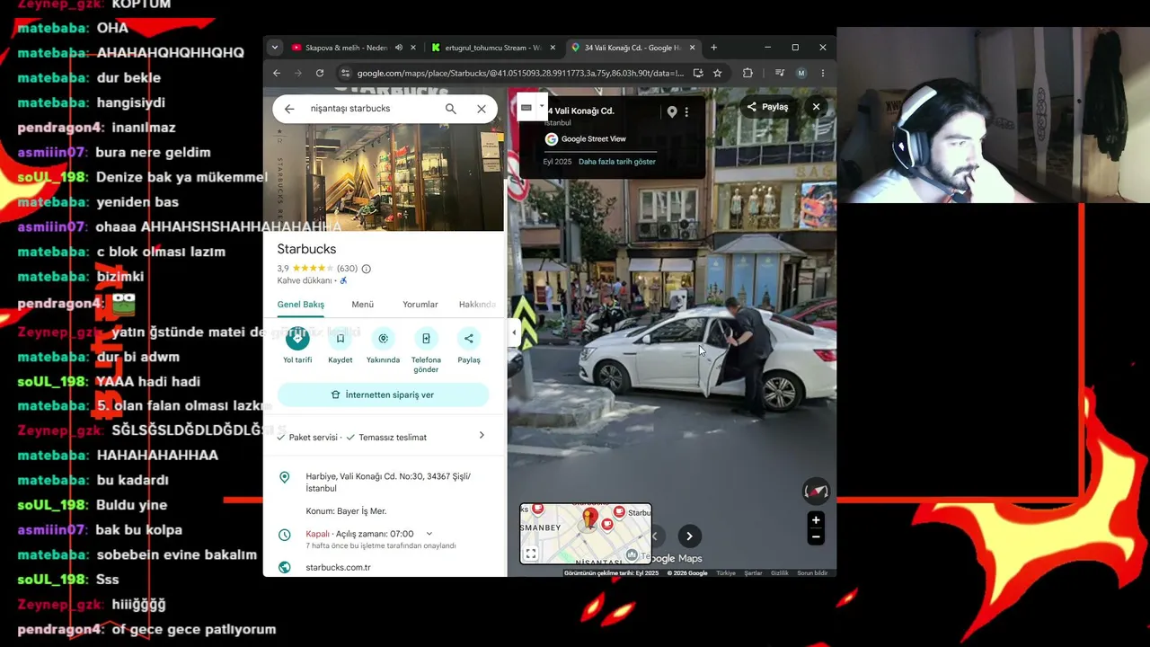Mute the Skapova & melih tab audio
The width and height of the screenshot is (1150, 647).
399,48
